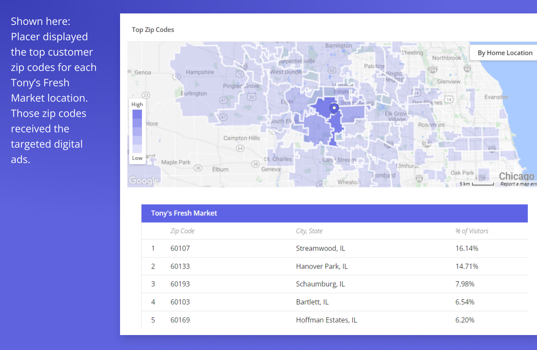Select zip code 60103 cell
The height and width of the screenshot is (350, 537).
click(x=180, y=302)
